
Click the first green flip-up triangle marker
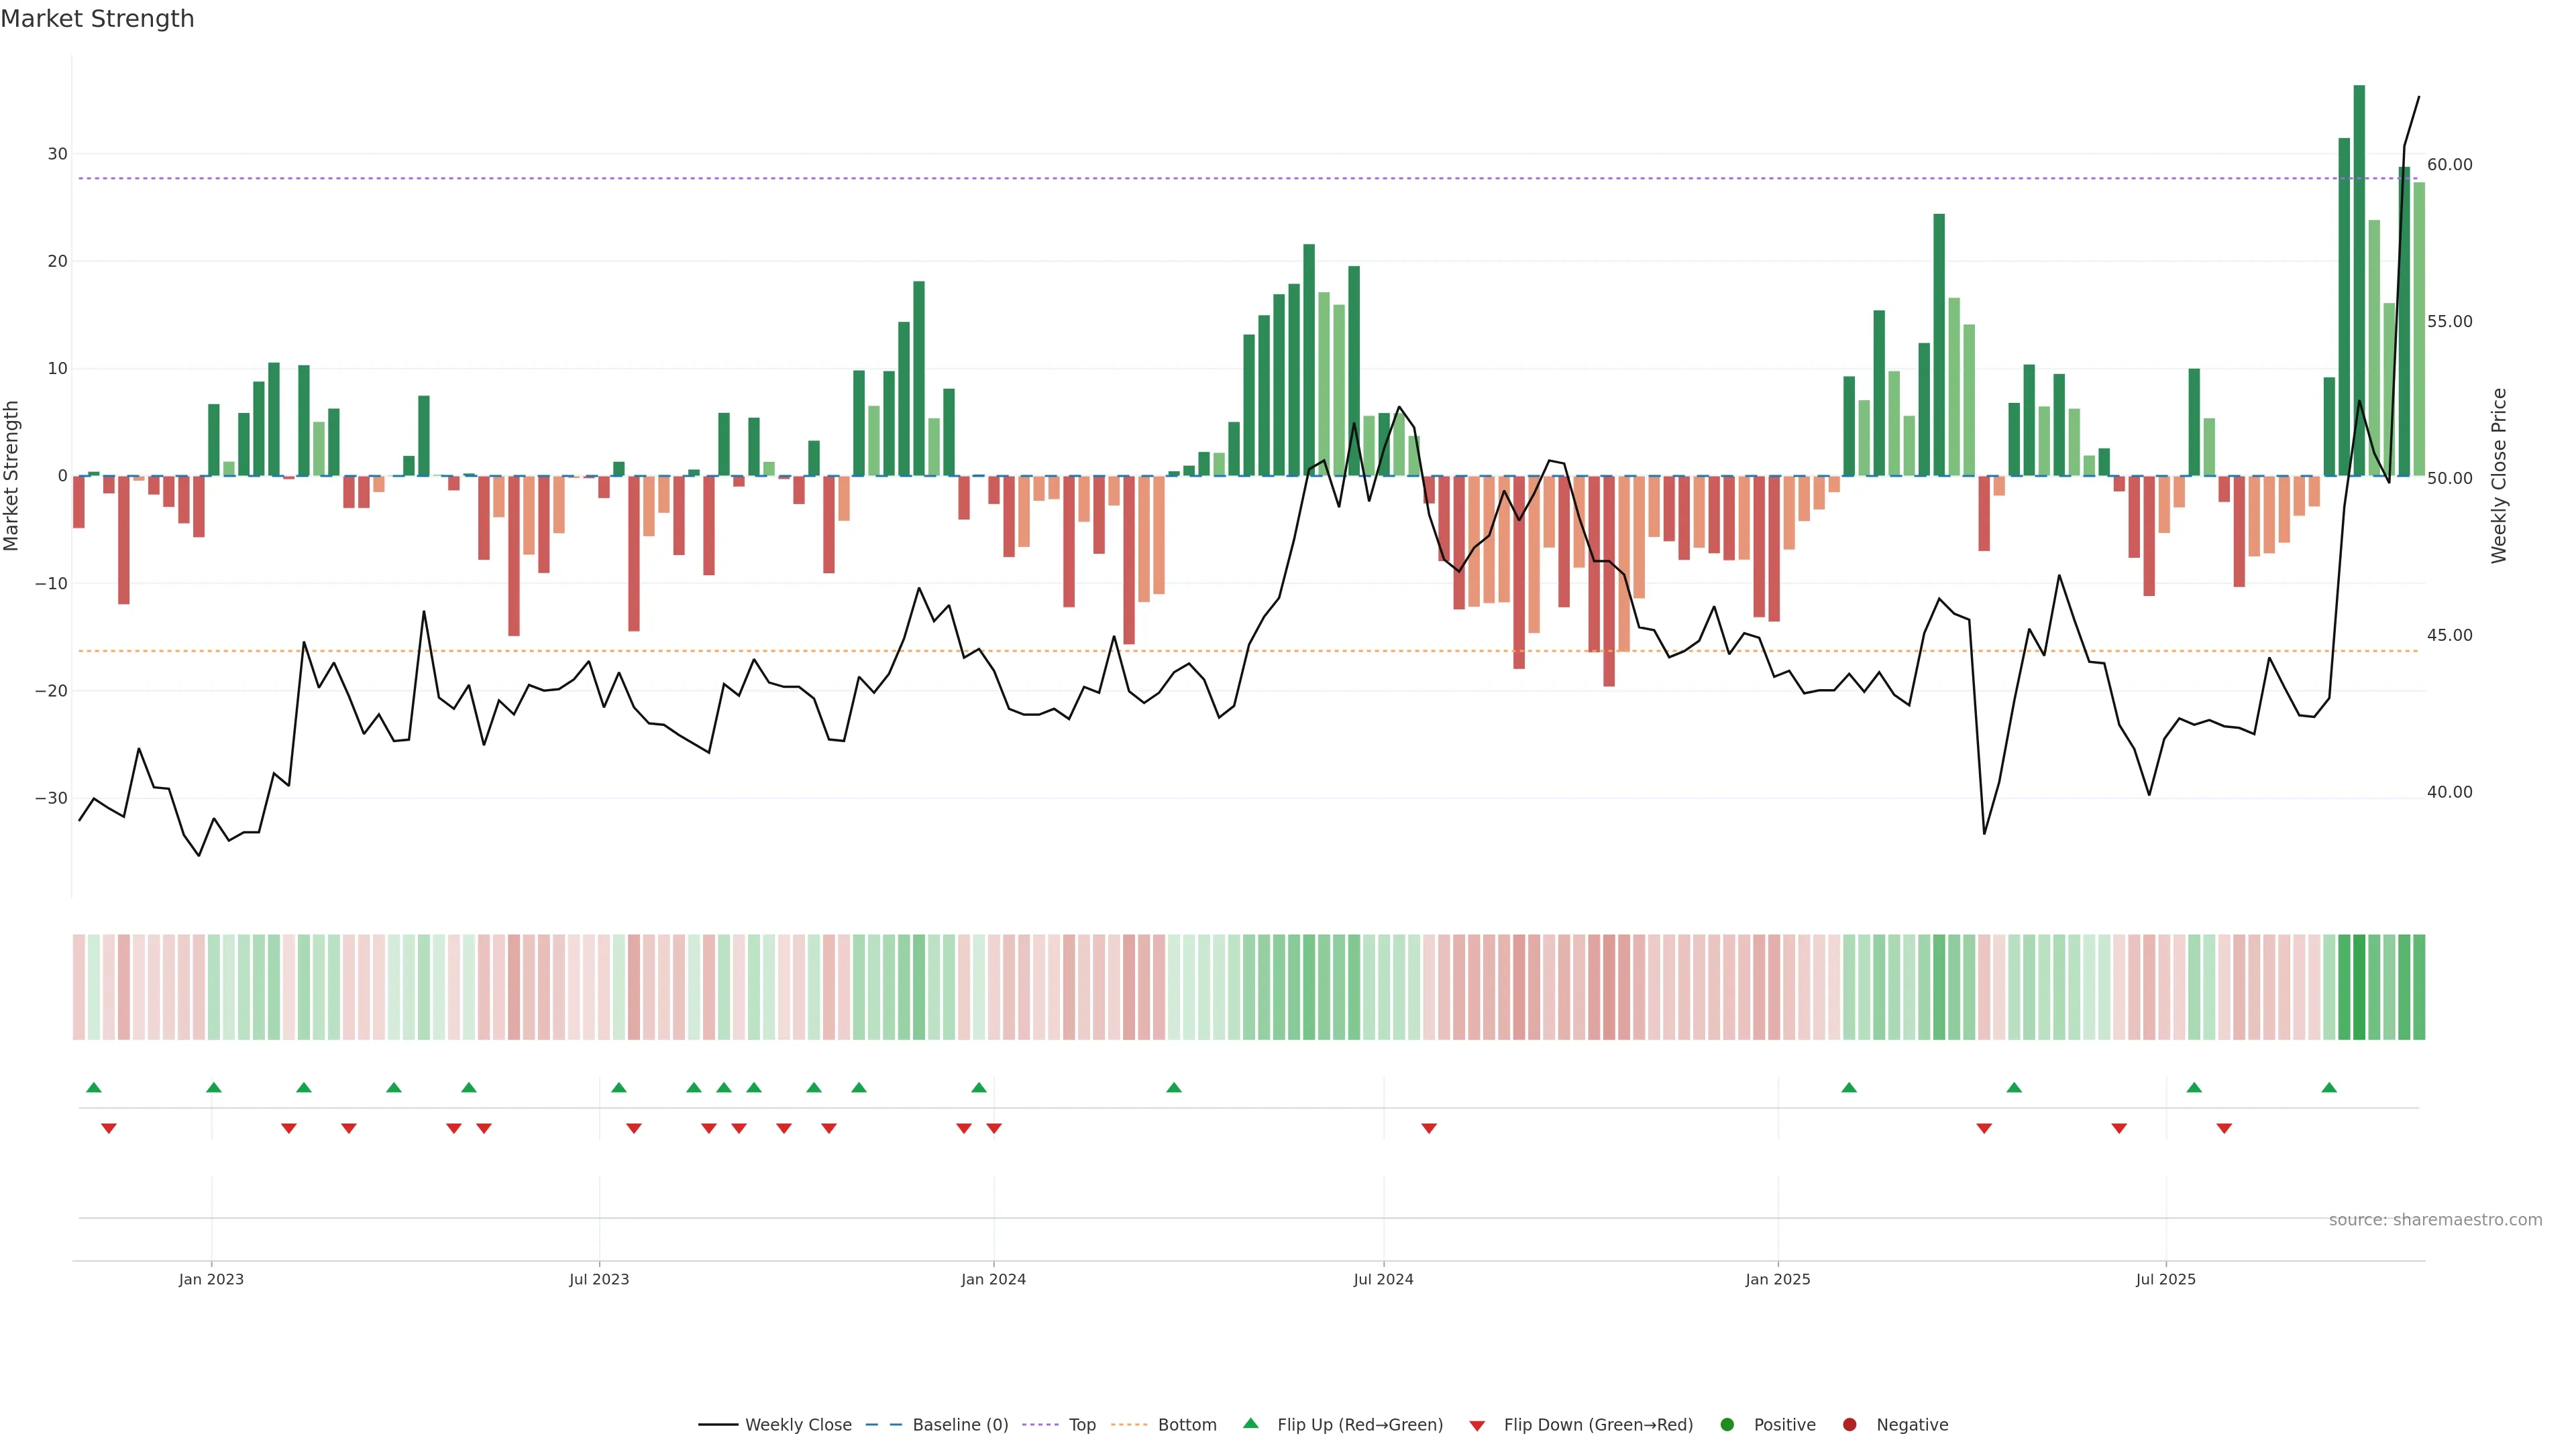tap(94, 1087)
